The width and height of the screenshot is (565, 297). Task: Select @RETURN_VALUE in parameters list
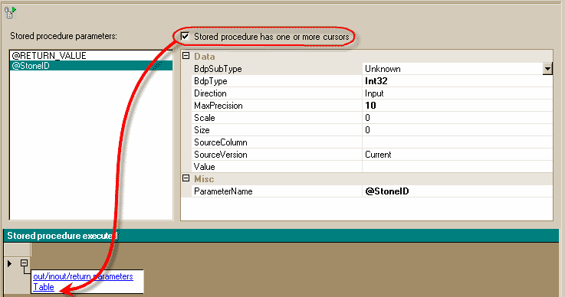click(90, 55)
